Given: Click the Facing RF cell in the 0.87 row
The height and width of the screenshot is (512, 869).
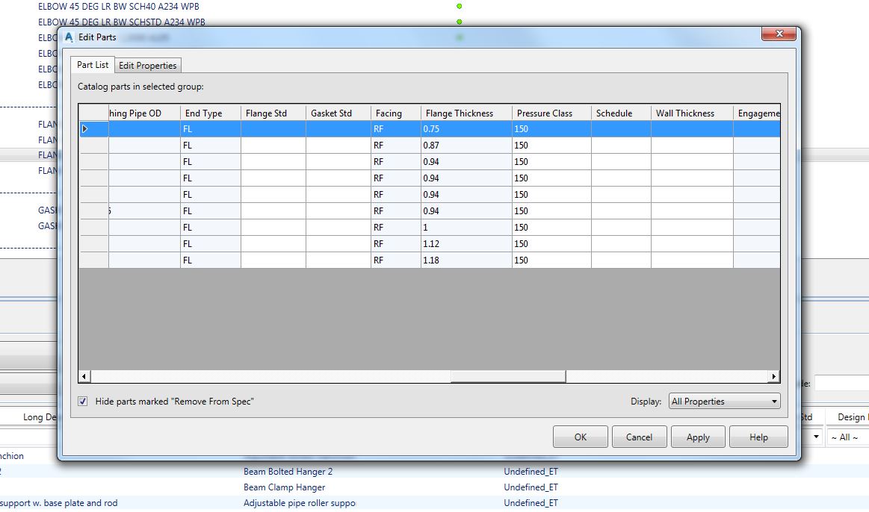Looking at the screenshot, I should point(396,146).
